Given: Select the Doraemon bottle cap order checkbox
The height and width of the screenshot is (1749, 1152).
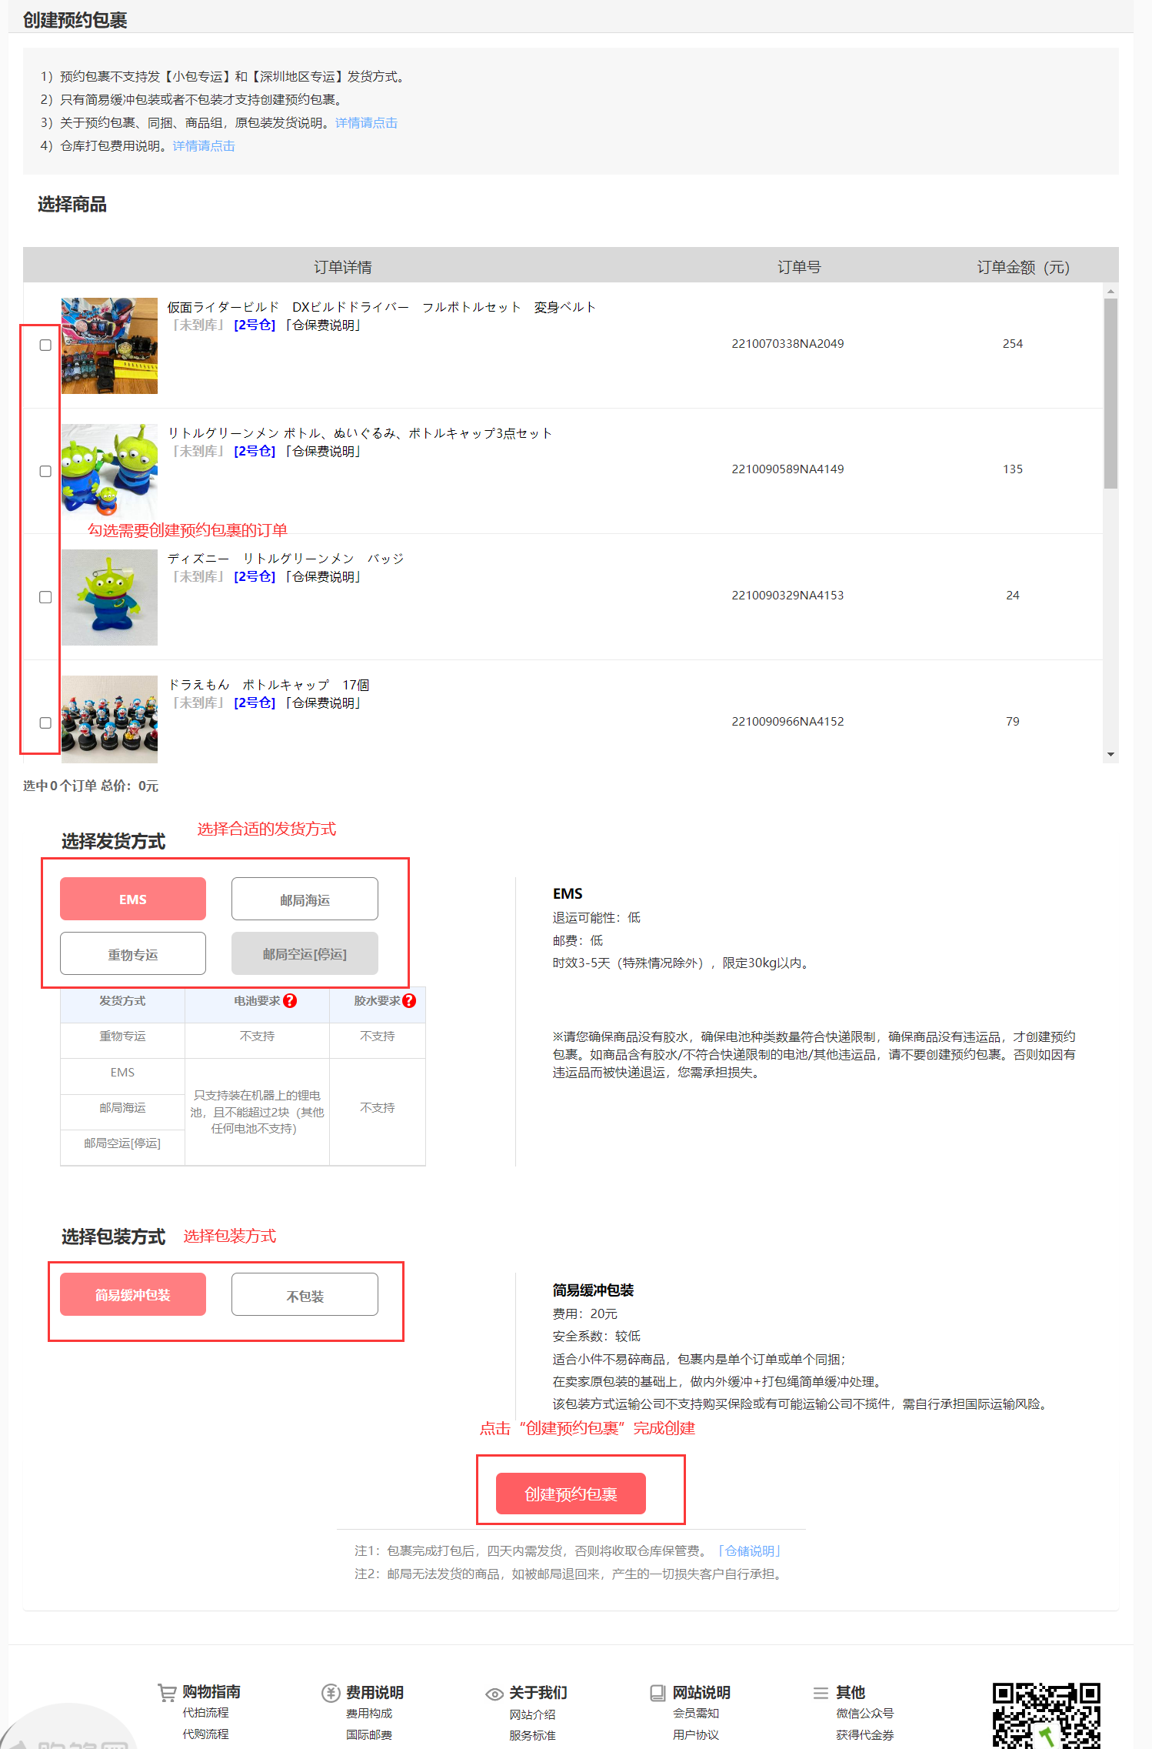Looking at the screenshot, I should 45,723.
